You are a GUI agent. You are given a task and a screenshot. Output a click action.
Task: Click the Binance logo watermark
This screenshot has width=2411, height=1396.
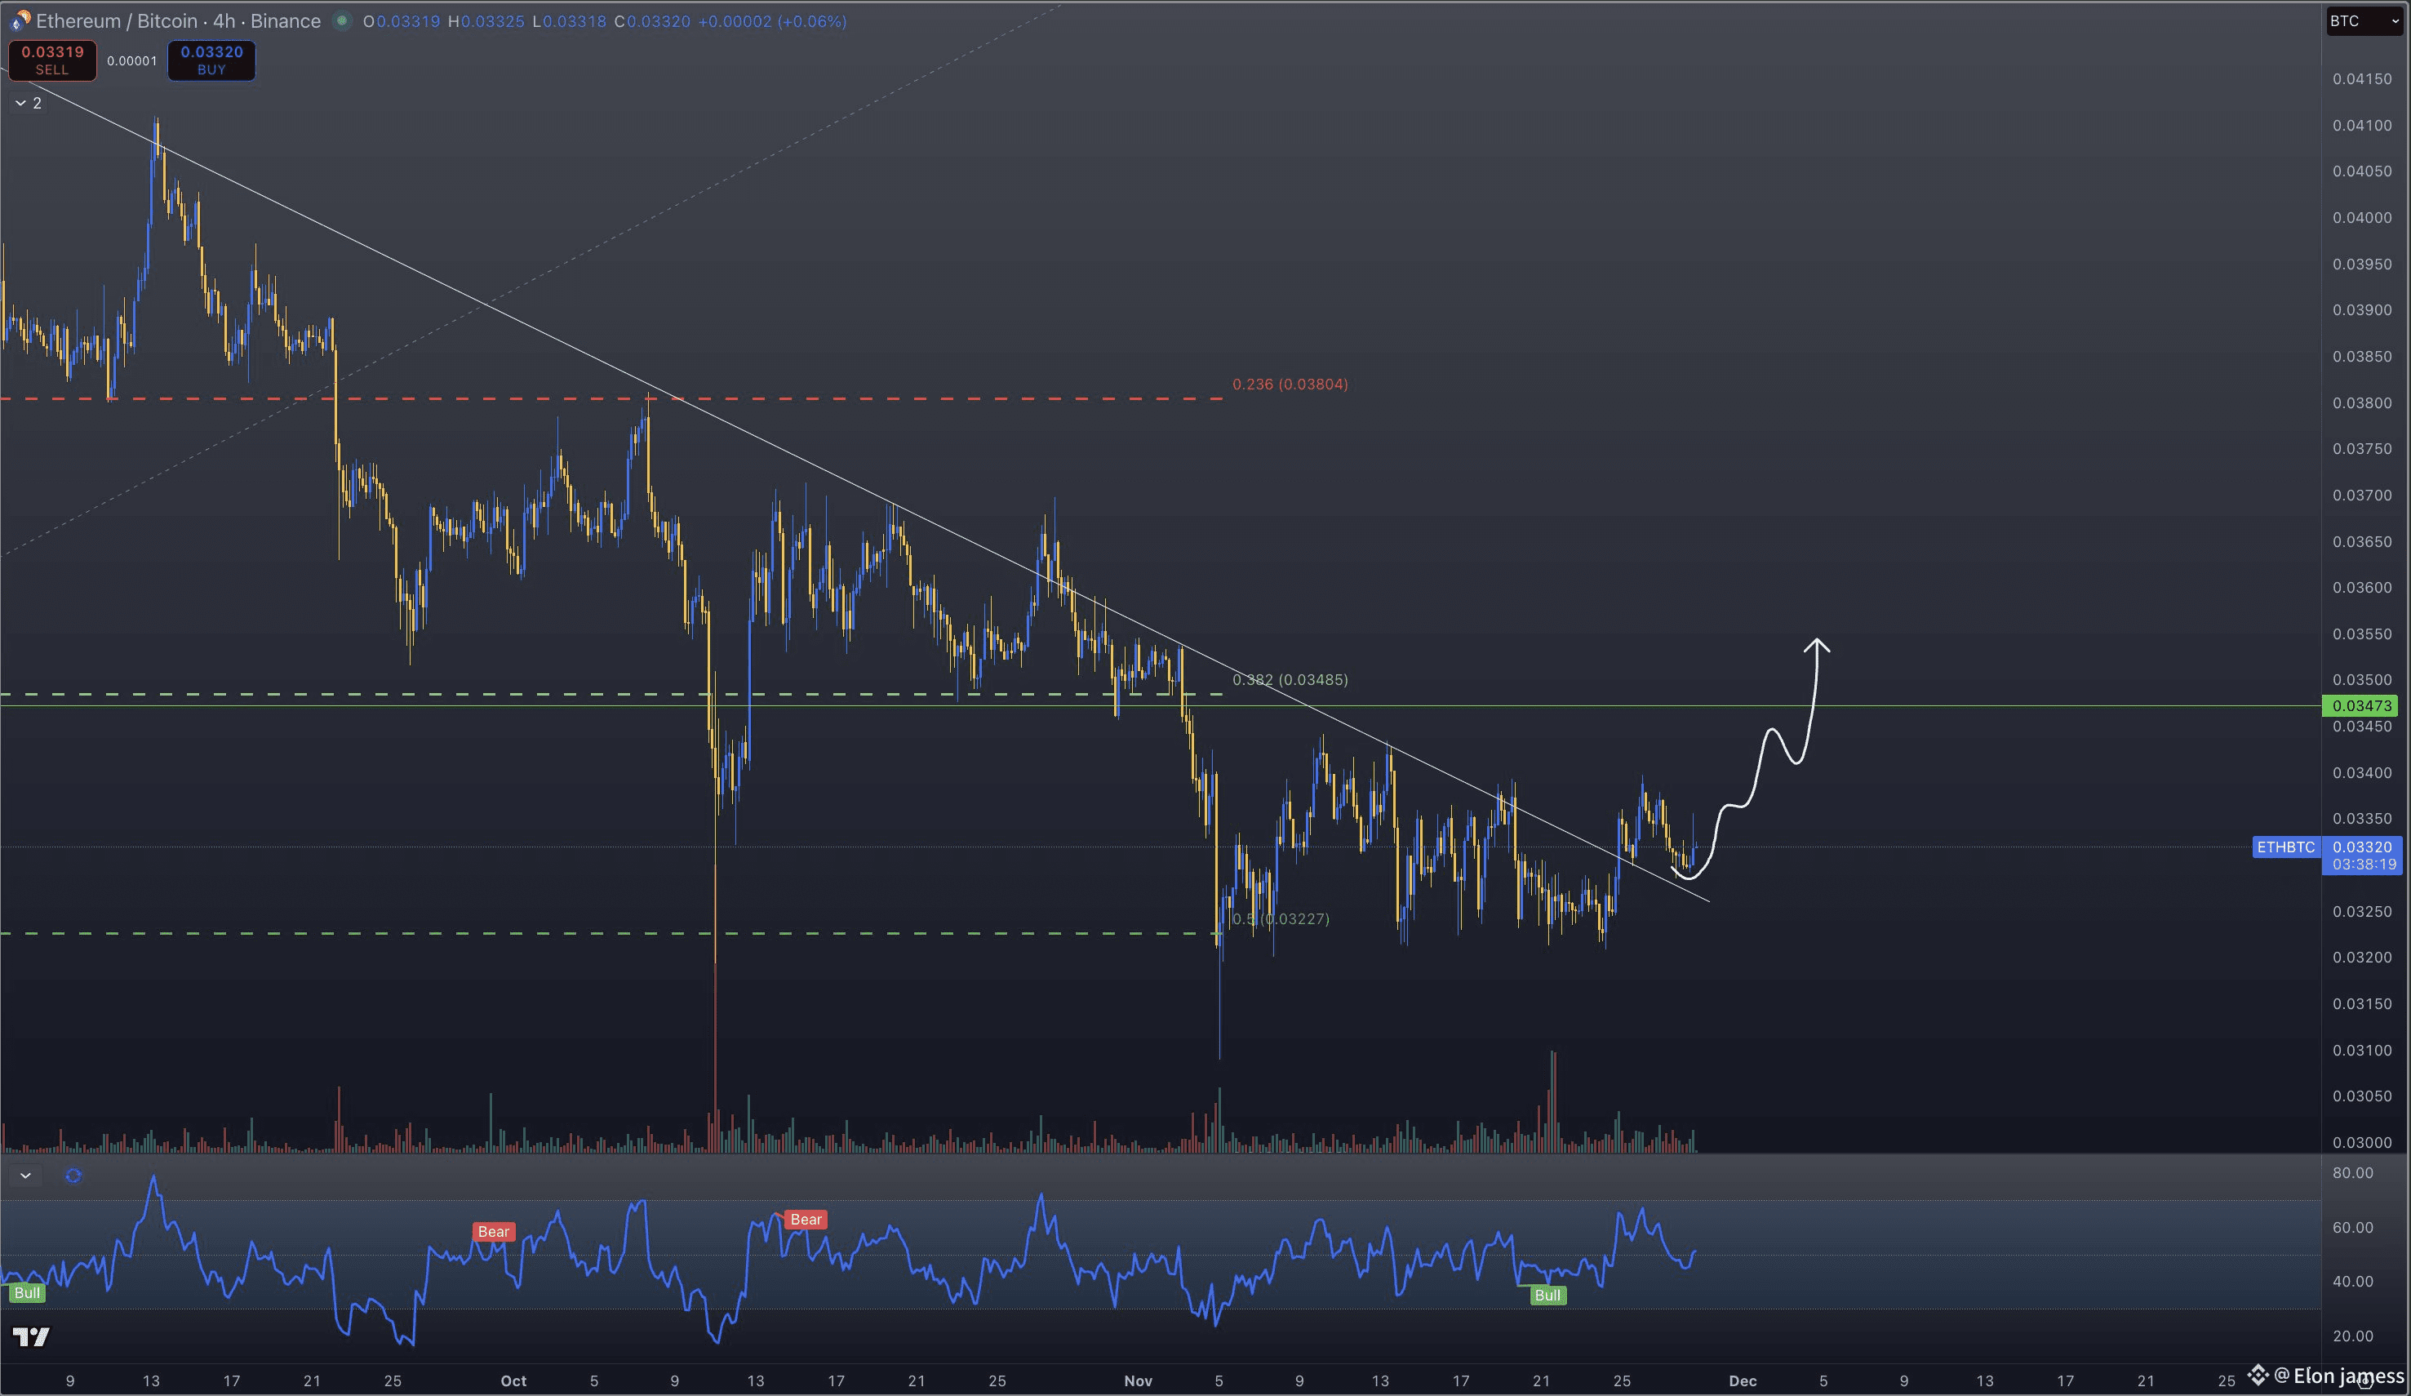click(2259, 1375)
